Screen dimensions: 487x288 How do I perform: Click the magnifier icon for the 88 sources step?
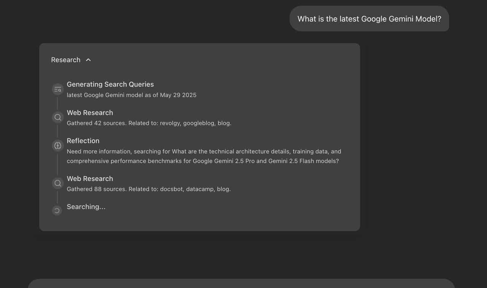point(57,183)
